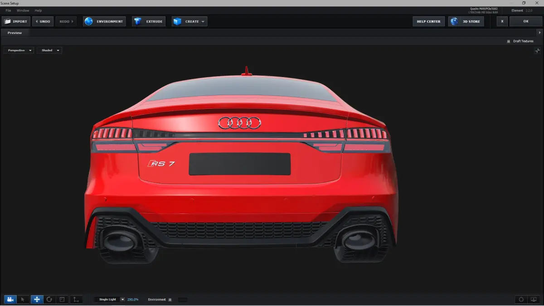Open the File menu
The height and width of the screenshot is (306, 544).
click(8, 10)
